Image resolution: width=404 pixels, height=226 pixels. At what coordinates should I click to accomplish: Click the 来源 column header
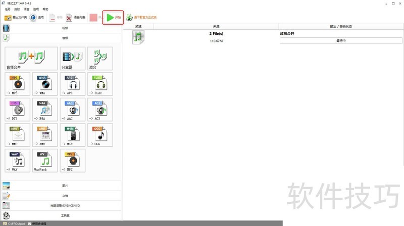tap(216, 26)
